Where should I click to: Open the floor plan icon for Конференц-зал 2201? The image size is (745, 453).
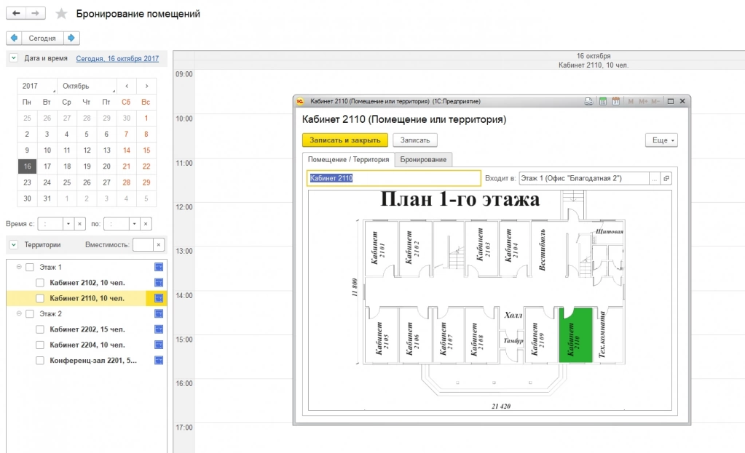click(x=159, y=360)
